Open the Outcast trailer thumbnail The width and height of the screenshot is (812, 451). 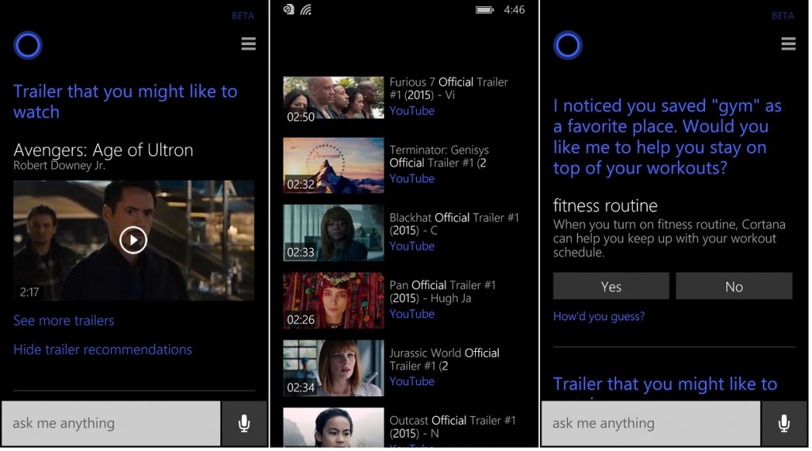pyautogui.click(x=334, y=427)
